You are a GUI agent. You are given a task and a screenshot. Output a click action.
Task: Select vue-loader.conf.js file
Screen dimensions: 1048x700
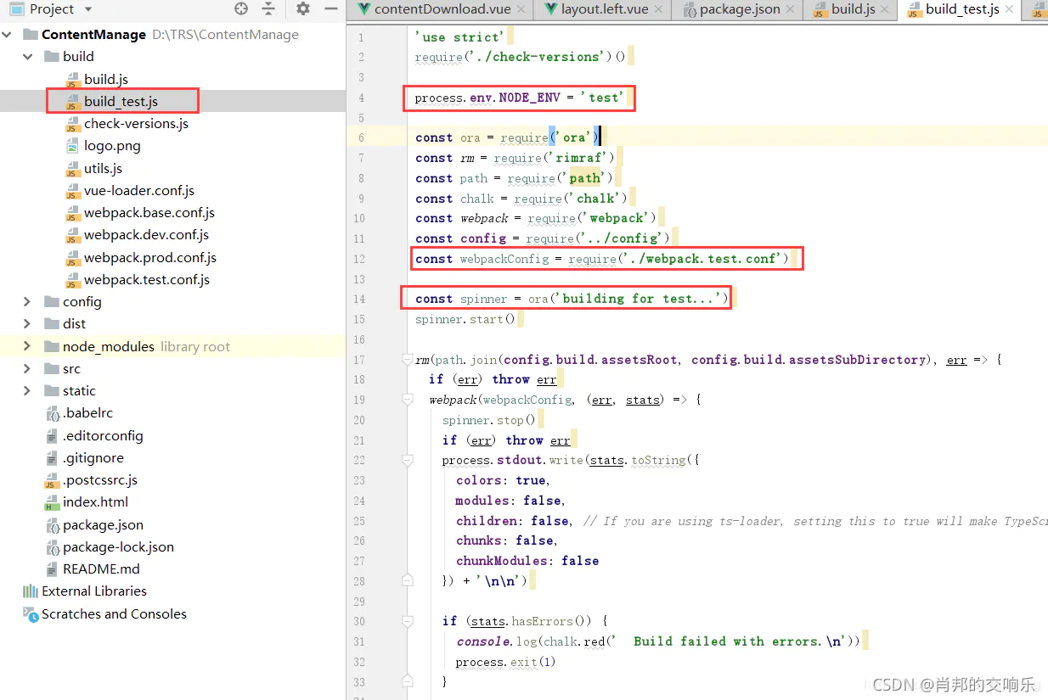tap(139, 191)
